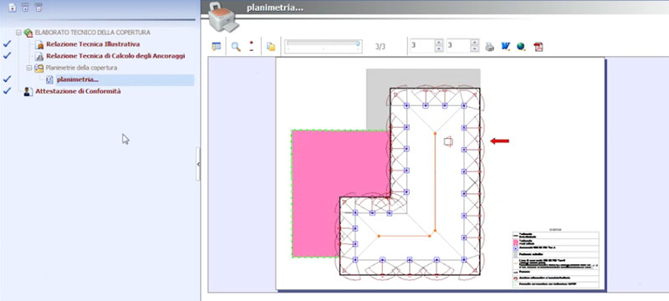Click the magnifier zoom icon in toolbar
The image size is (669, 301).
click(236, 47)
